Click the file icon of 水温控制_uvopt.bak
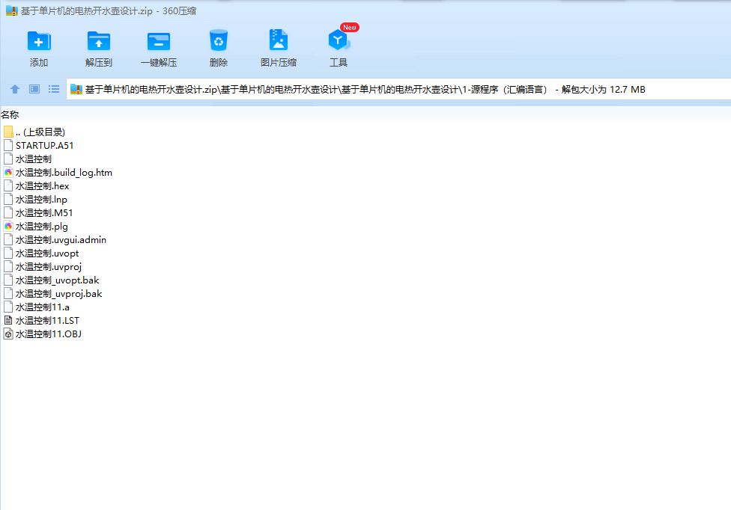731x510 pixels. 8,280
